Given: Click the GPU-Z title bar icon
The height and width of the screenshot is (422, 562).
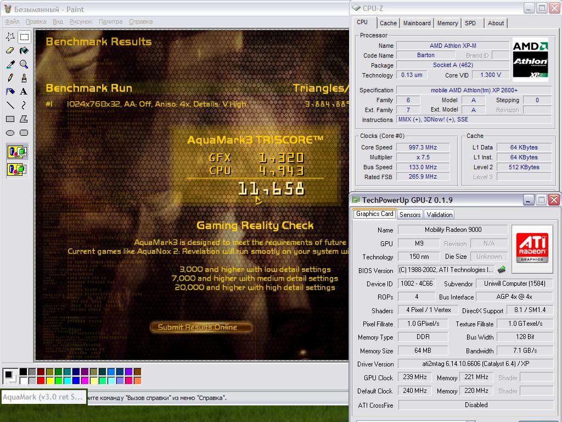Looking at the screenshot, I should coord(356,199).
